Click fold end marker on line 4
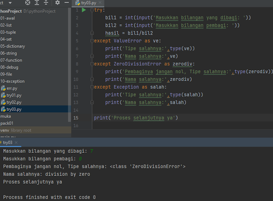 pyautogui.click(x=92, y=33)
